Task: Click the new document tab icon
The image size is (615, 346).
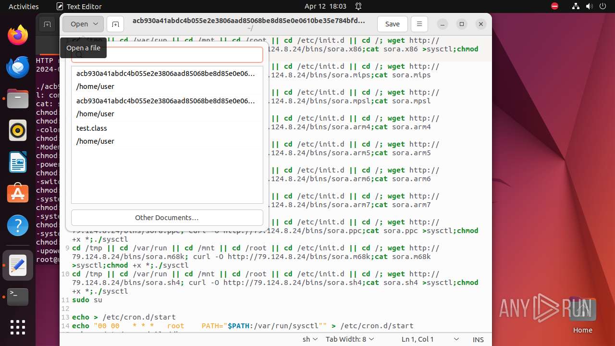Action: coord(115,24)
